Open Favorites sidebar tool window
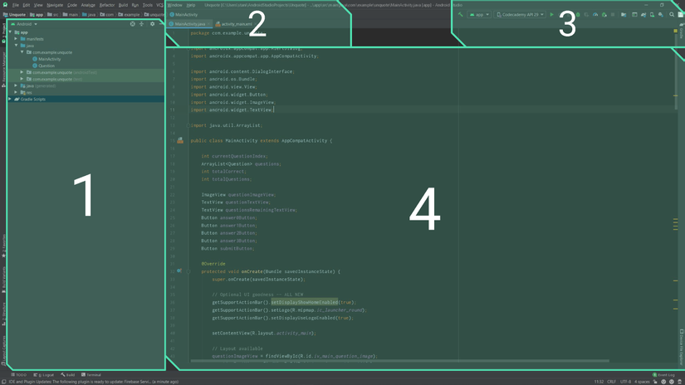 tap(3, 246)
